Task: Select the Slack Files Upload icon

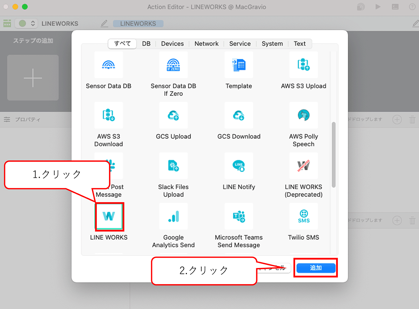Action: click(173, 166)
